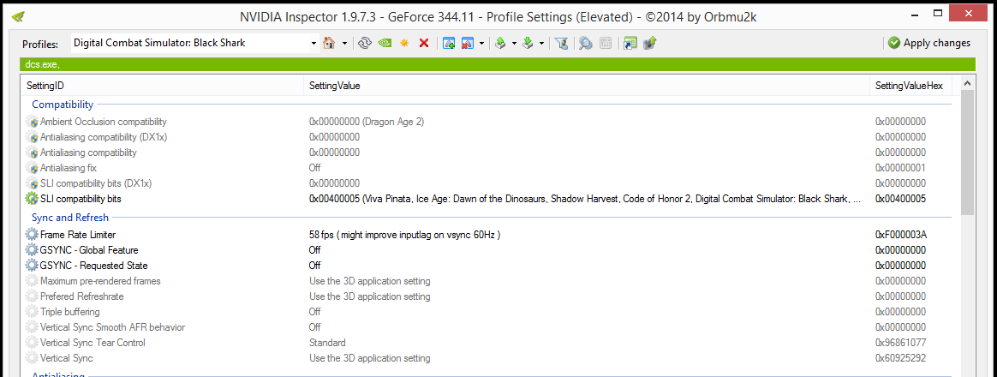Viewport: 997px width, 377px height.
Task: Click the 58 fps Frame Rate Limiter value
Action: (x=405, y=235)
